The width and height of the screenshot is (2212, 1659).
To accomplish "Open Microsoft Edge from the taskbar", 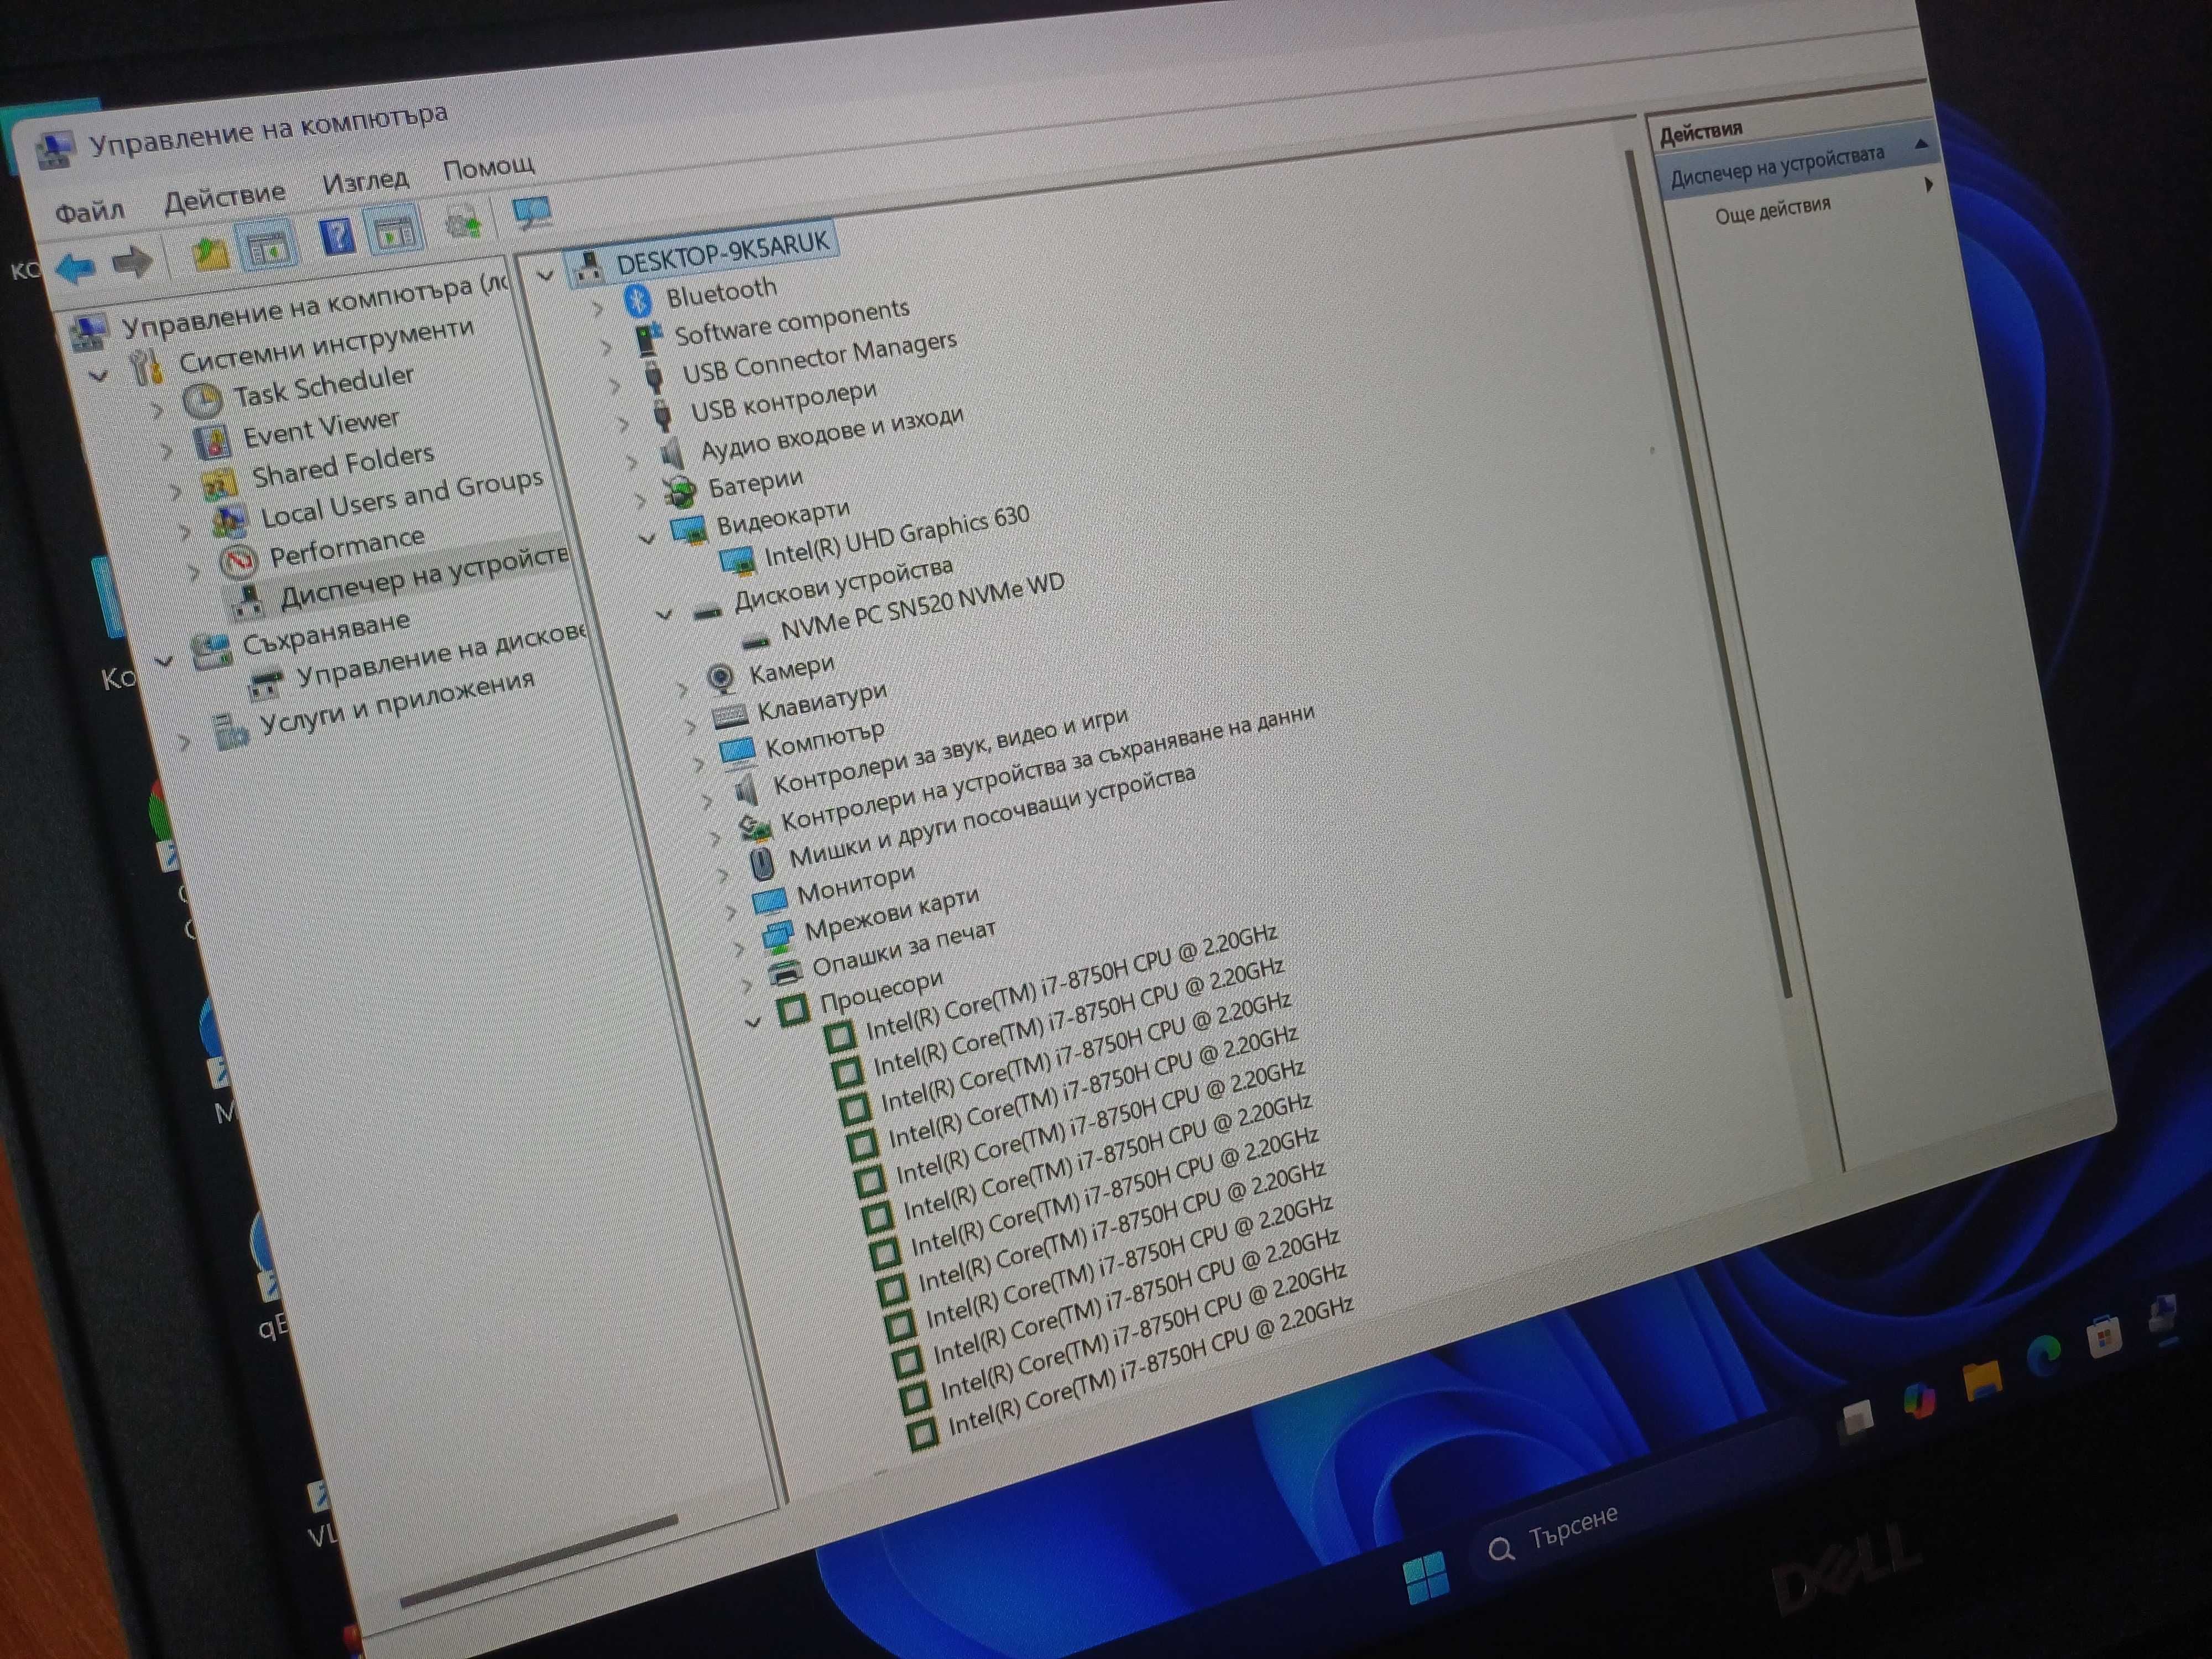I will coord(2044,1356).
